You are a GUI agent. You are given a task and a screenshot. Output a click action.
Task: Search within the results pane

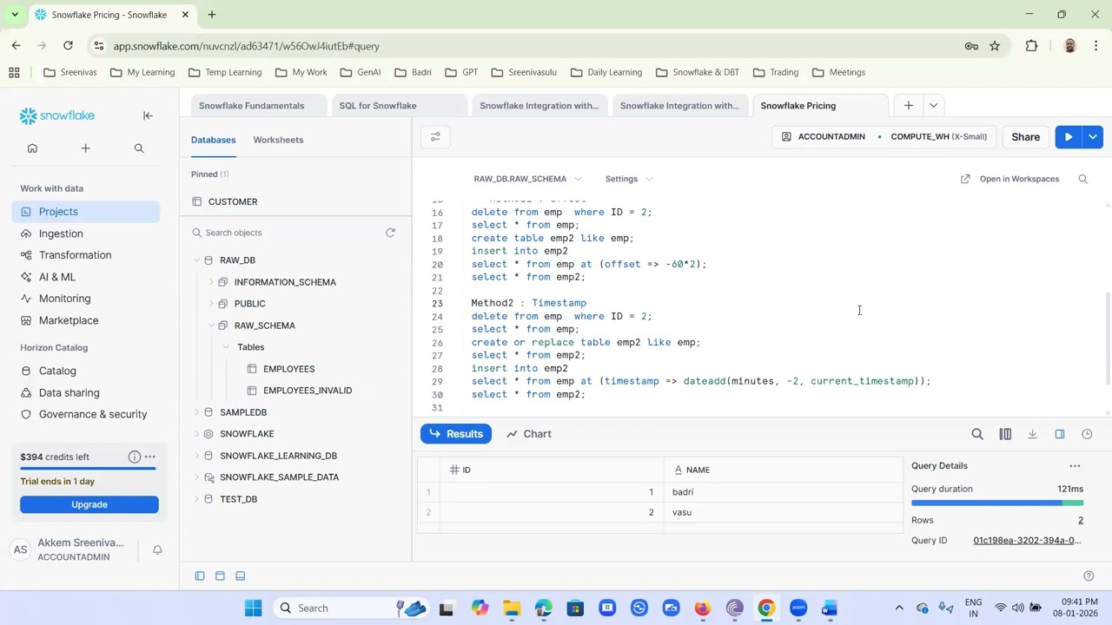click(x=977, y=434)
